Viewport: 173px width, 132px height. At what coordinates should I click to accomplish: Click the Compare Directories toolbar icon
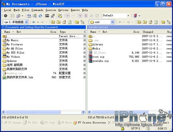[x=29, y=16]
